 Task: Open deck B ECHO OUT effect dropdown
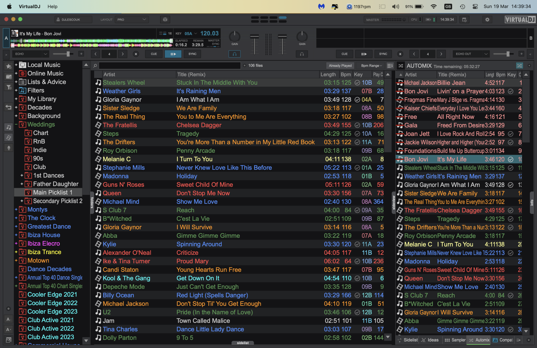(471, 54)
